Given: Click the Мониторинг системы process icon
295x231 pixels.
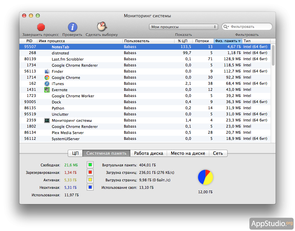Looking at the screenshot, I should tap(47, 120).
